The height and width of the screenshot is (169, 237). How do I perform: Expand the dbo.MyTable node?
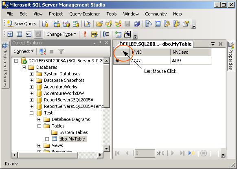coord(47,139)
